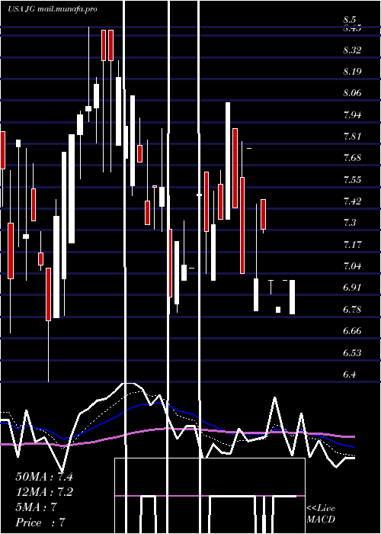
Task: Click the 7.94 price axis label
Action: (352, 114)
